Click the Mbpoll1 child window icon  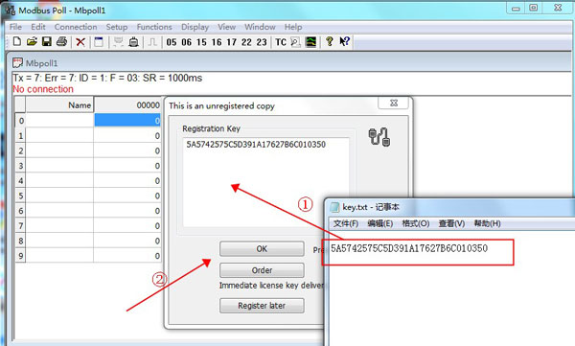click(17, 62)
